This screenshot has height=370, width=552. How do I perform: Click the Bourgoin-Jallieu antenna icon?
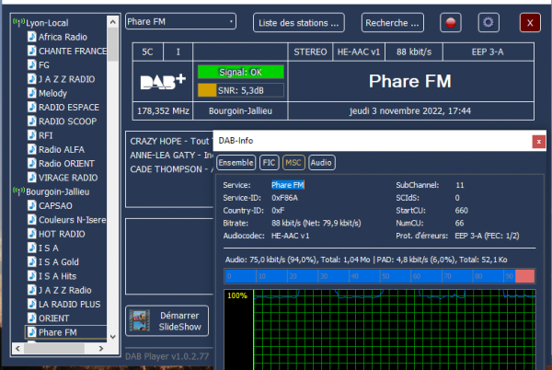point(18,191)
